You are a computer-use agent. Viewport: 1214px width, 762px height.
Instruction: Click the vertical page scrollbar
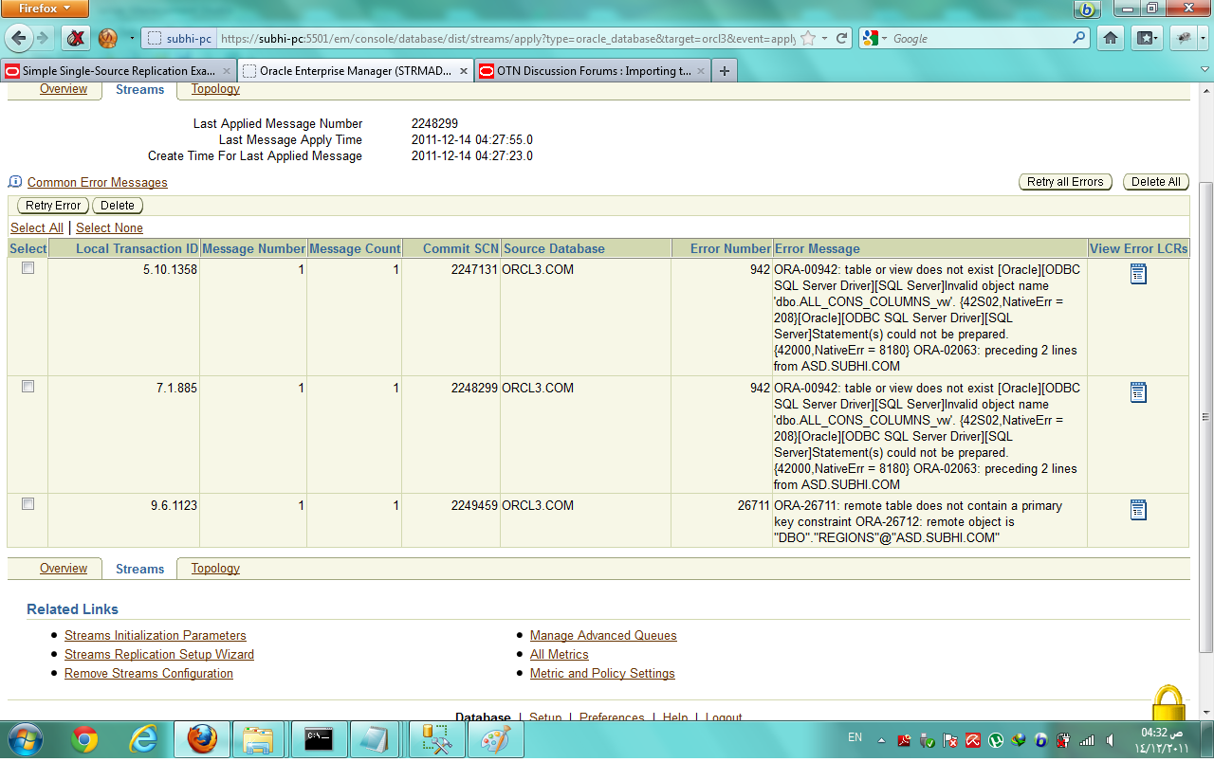1205,417
